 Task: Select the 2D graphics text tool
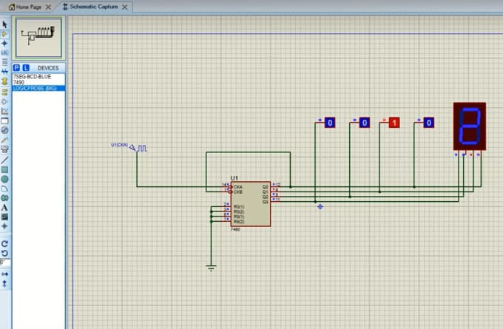(4, 208)
